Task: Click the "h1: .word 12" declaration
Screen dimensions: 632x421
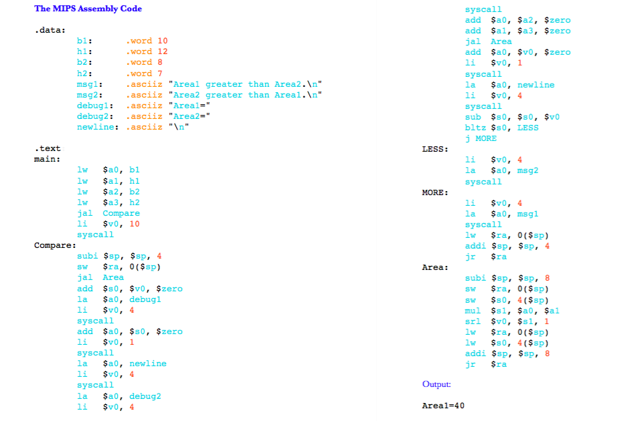Action: pyautogui.click(x=122, y=51)
